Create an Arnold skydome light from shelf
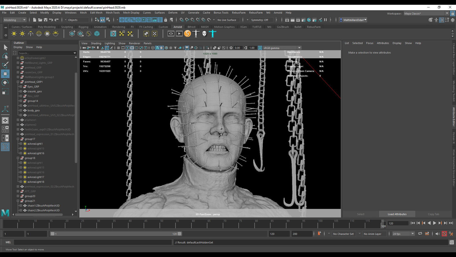The height and width of the screenshot is (257, 456). [39, 34]
